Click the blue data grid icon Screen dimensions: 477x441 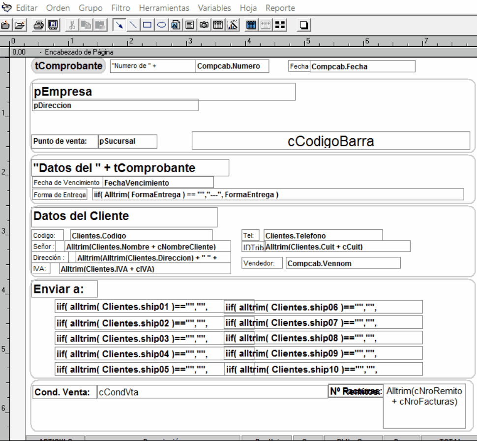[x=251, y=25]
